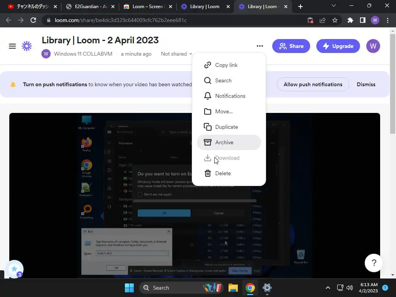396x297 pixels.
Task: Open the hamburger navigation menu
Action: click(x=12, y=46)
